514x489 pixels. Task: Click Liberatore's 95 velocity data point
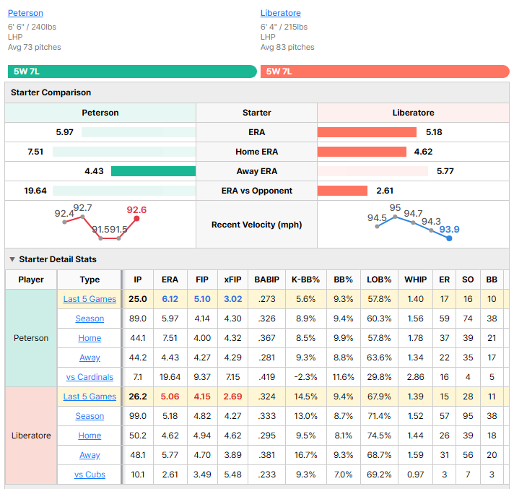tap(395, 217)
